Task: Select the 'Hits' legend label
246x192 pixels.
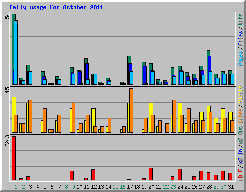Action: click(x=240, y=20)
